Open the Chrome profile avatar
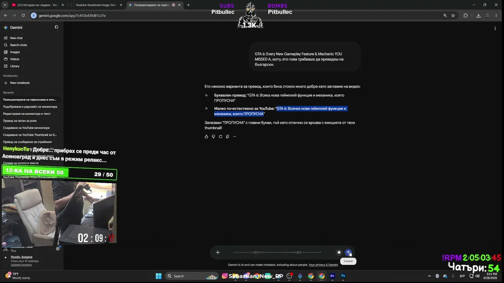Viewport: 504px width, 283px height. coord(487,15)
